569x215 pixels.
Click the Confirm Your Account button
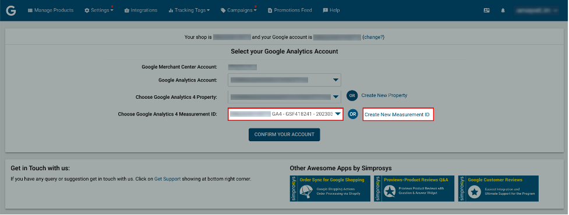284,134
